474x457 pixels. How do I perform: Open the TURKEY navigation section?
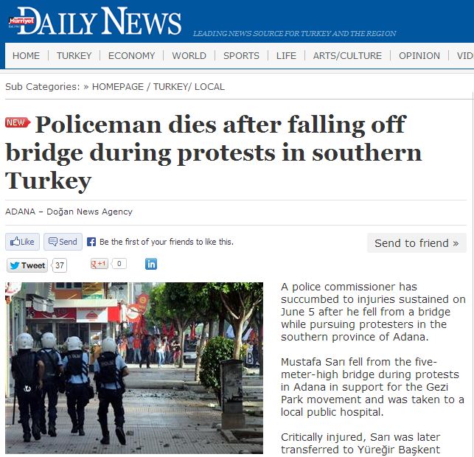tap(74, 55)
